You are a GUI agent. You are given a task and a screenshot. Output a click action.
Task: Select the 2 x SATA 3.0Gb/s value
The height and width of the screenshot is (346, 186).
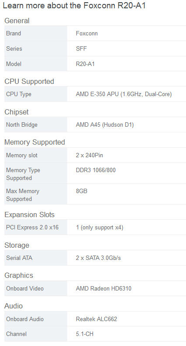(x=98, y=258)
